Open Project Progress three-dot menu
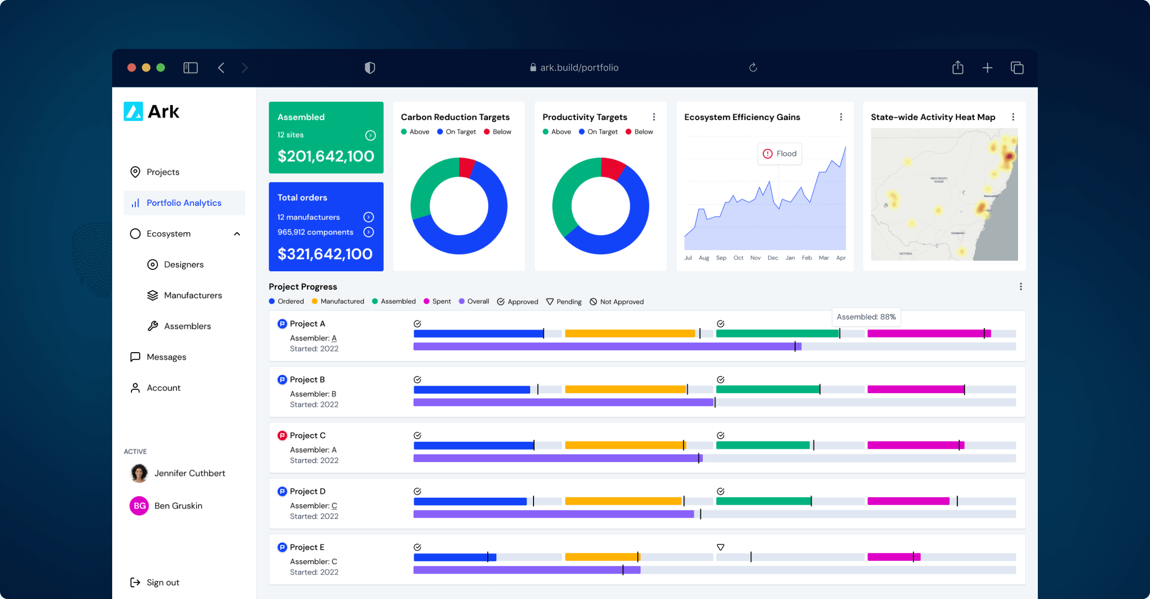The image size is (1150, 599). (1020, 286)
